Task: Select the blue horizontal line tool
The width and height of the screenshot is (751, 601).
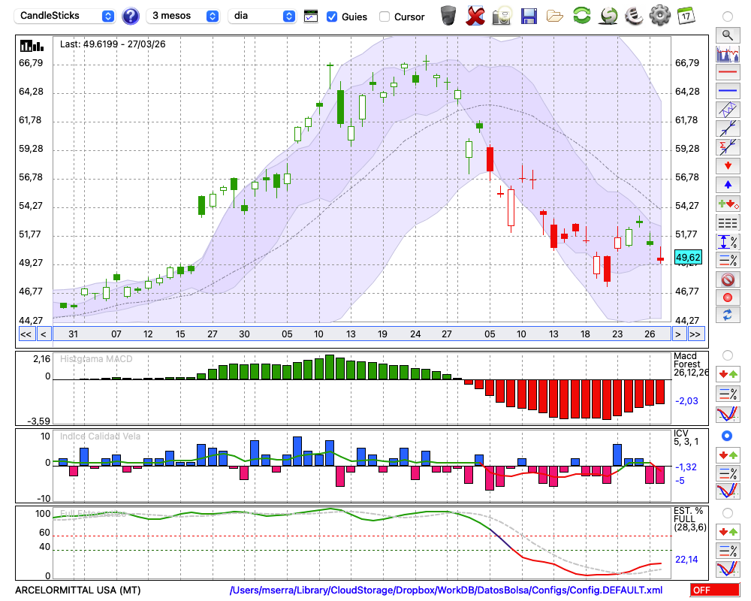Action: click(727, 91)
